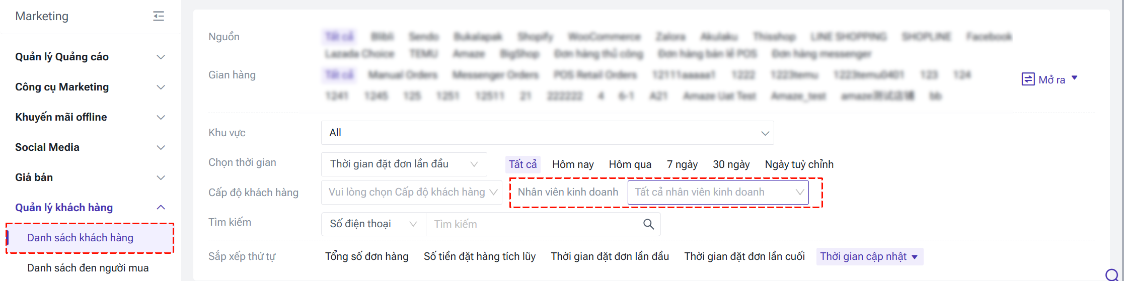Open Tất cả nhân viên kinh doanh dropdown

(718, 193)
